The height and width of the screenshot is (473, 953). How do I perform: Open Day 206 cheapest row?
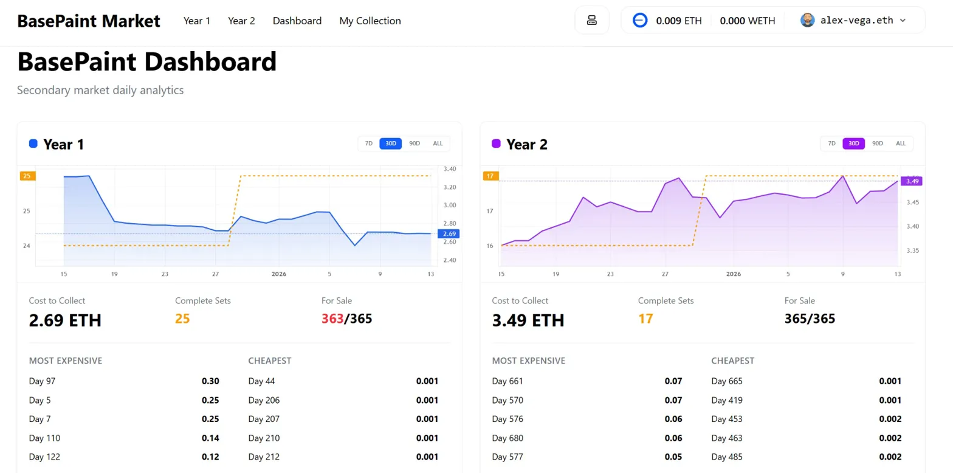(343, 400)
